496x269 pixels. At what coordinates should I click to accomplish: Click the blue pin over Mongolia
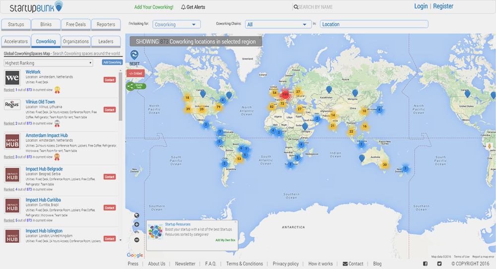pyautogui.click(x=355, y=93)
